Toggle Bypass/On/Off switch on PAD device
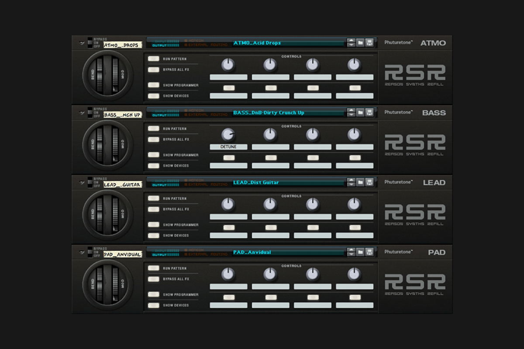Image resolution: width=524 pixels, height=349 pixels. [x=90, y=252]
